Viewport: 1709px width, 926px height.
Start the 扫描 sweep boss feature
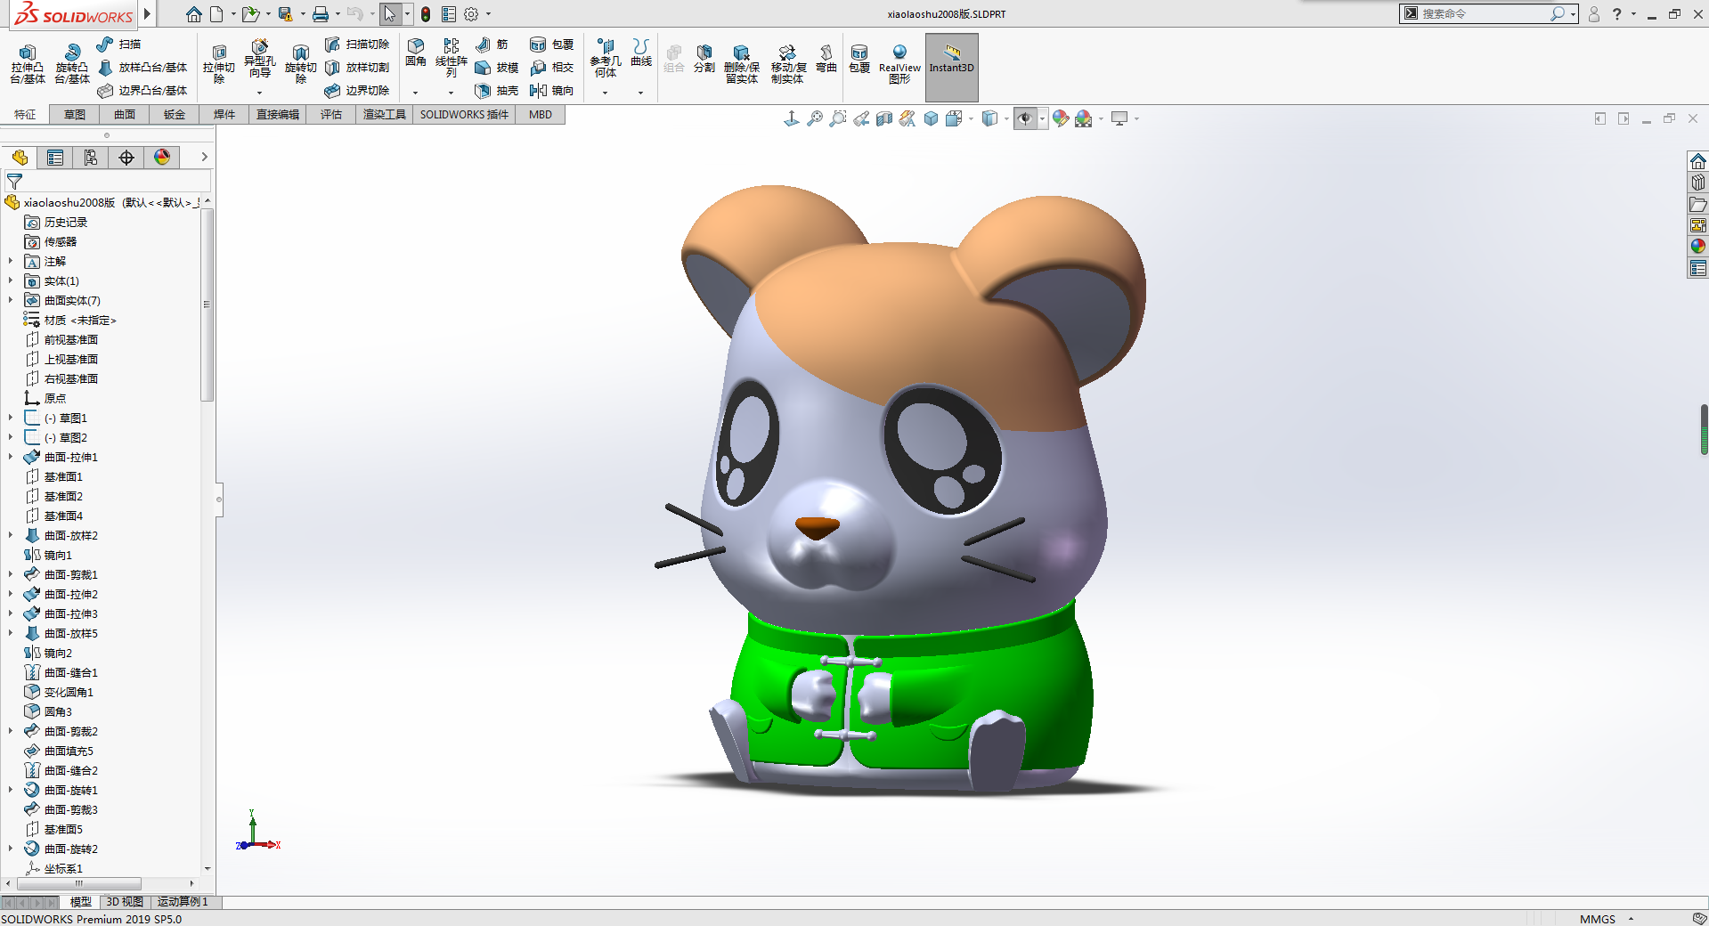pyautogui.click(x=118, y=44)
